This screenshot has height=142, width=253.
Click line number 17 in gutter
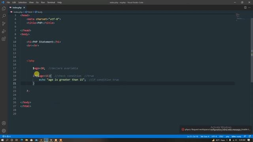[15, 68]
